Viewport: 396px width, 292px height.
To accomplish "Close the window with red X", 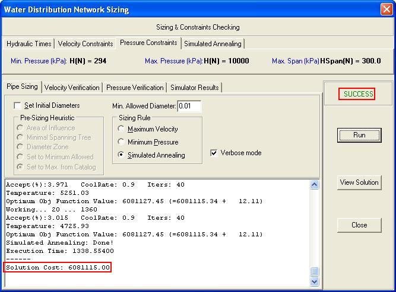I will click(x=387, y=9).
